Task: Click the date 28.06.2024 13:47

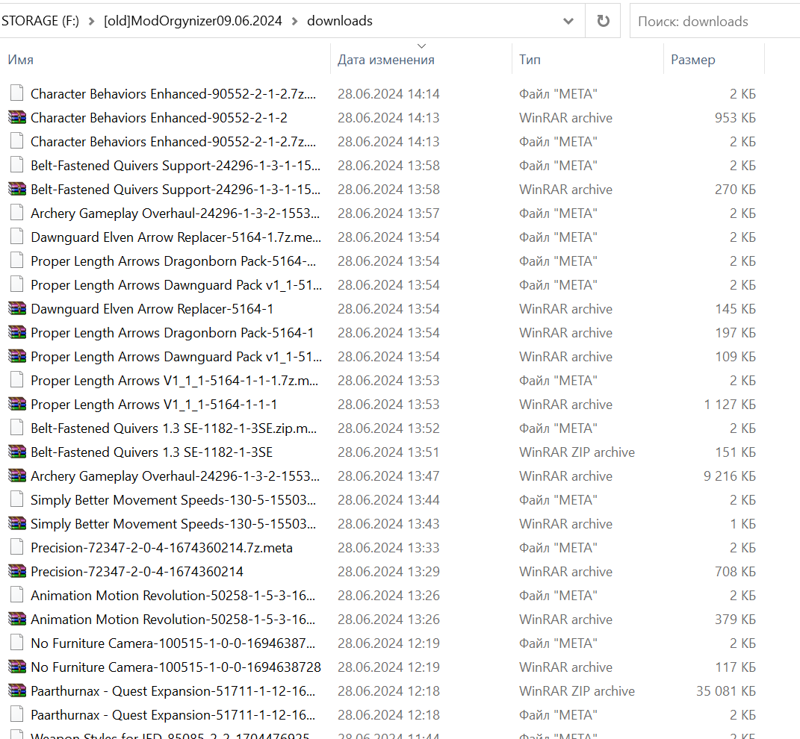Action: tap(388, 475)
